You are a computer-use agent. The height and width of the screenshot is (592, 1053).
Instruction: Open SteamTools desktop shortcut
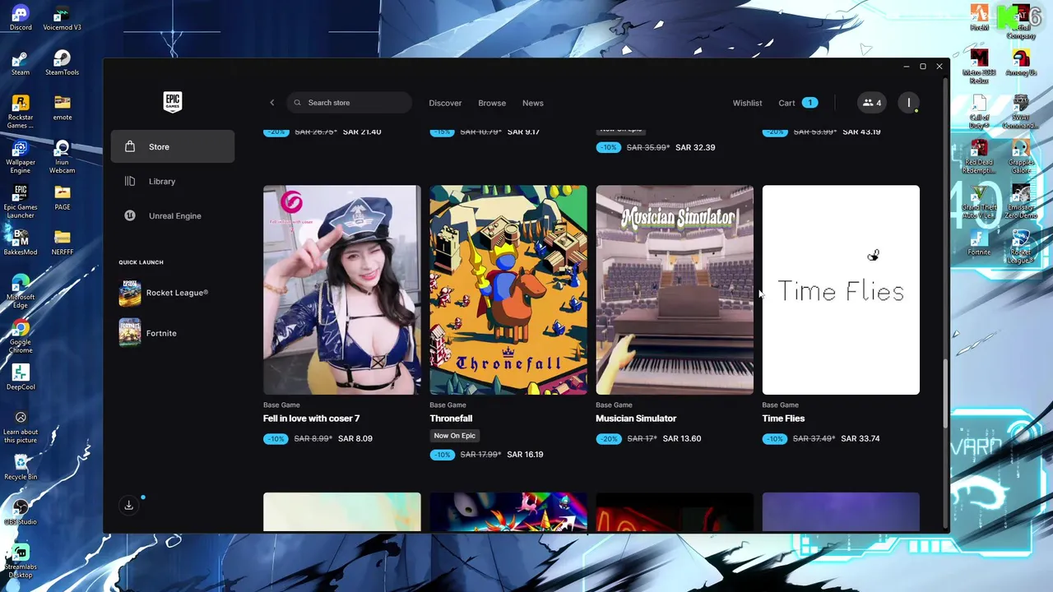tap(62, 63)
